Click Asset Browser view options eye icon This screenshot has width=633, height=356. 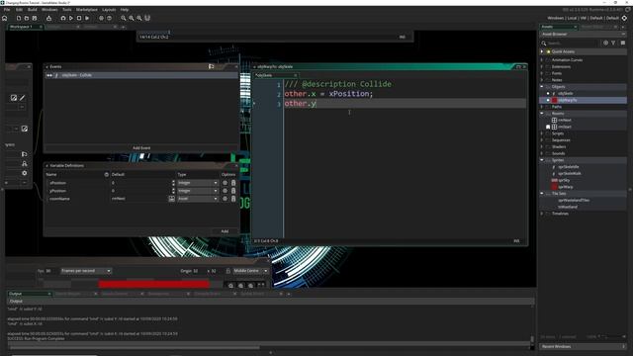tap(605, 43)
